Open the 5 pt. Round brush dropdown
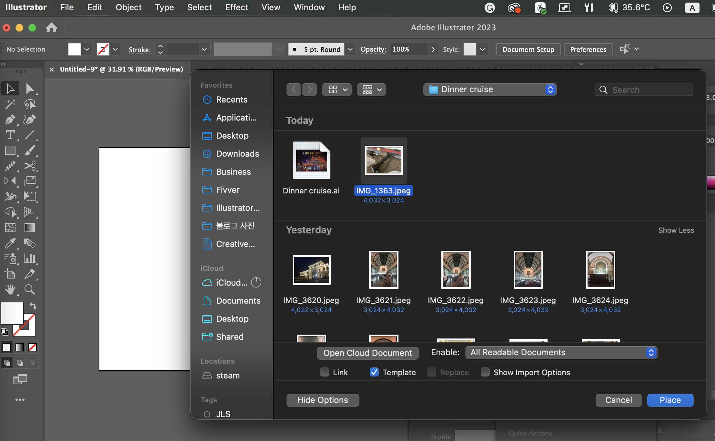 point(350,49)
